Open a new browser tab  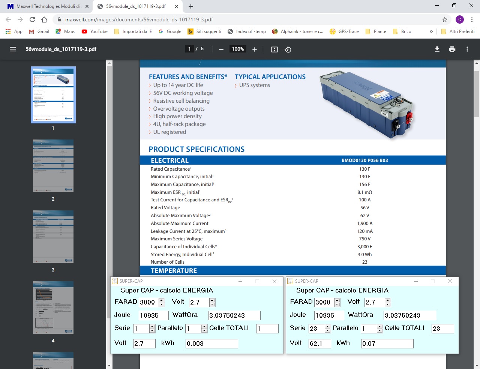191,6
